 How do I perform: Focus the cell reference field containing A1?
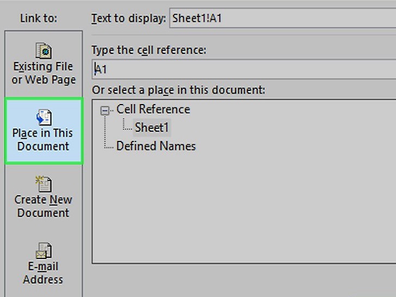point(244,69)
